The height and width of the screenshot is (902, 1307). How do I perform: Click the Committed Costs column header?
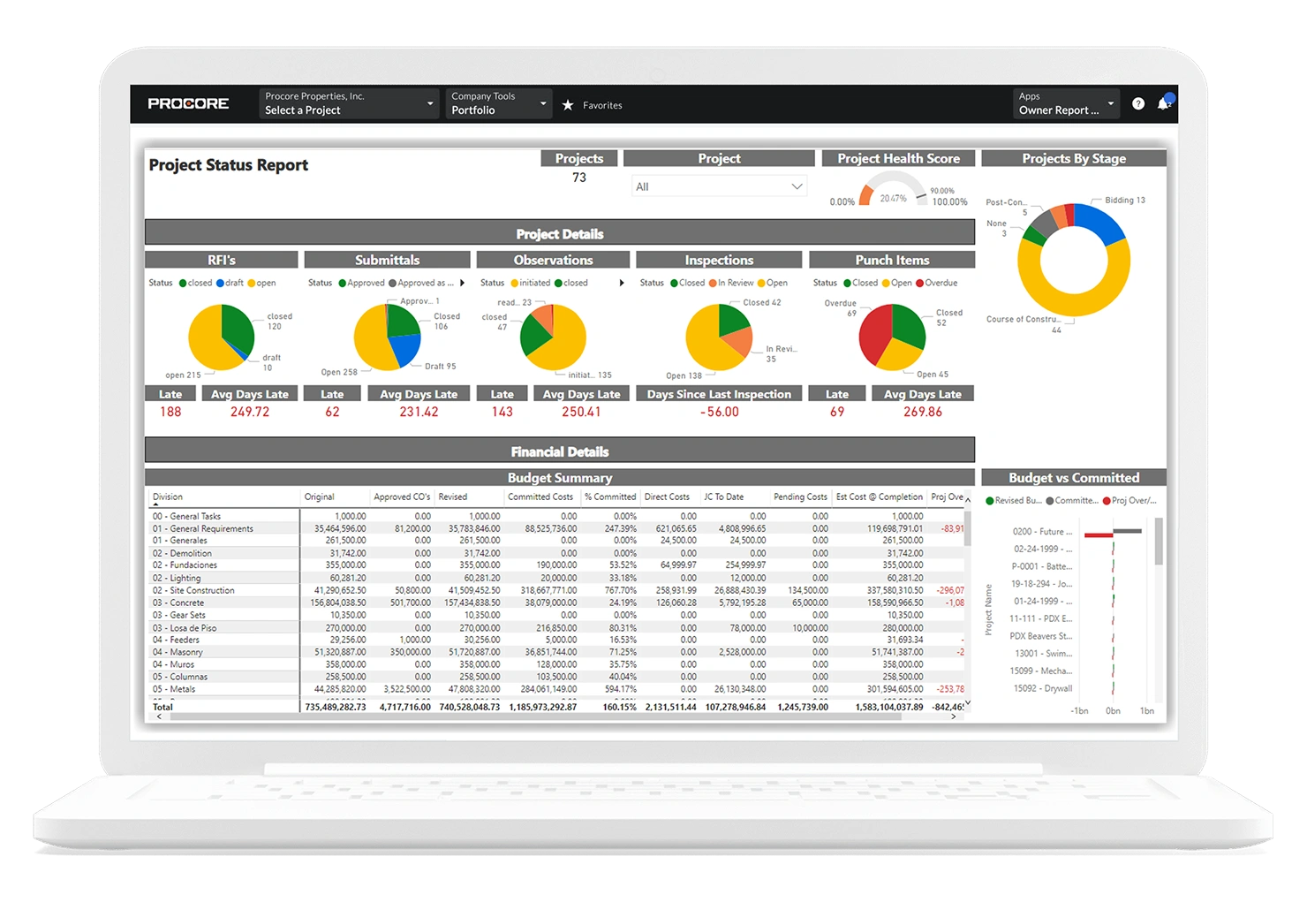(x=540, y=497)
